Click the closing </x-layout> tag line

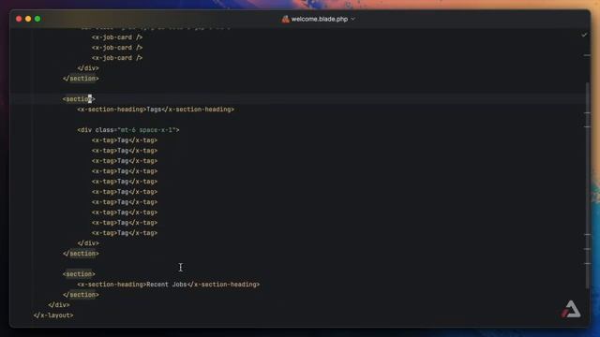coord(53,315)
